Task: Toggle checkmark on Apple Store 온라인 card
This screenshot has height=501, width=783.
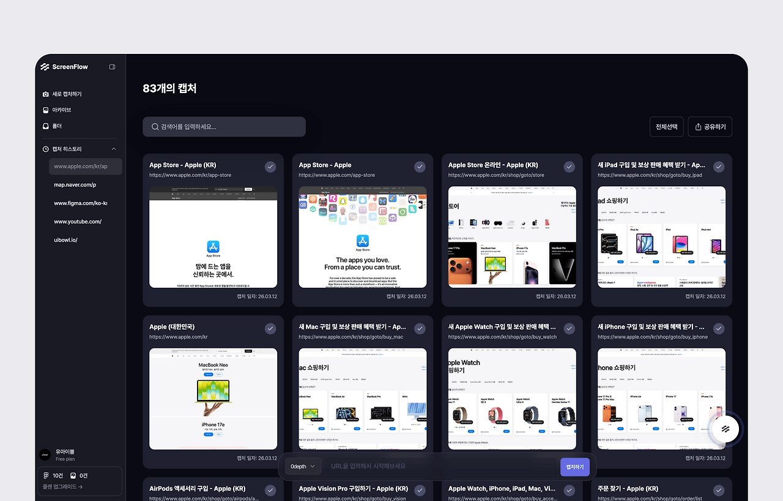Action: tap(570, 167)
